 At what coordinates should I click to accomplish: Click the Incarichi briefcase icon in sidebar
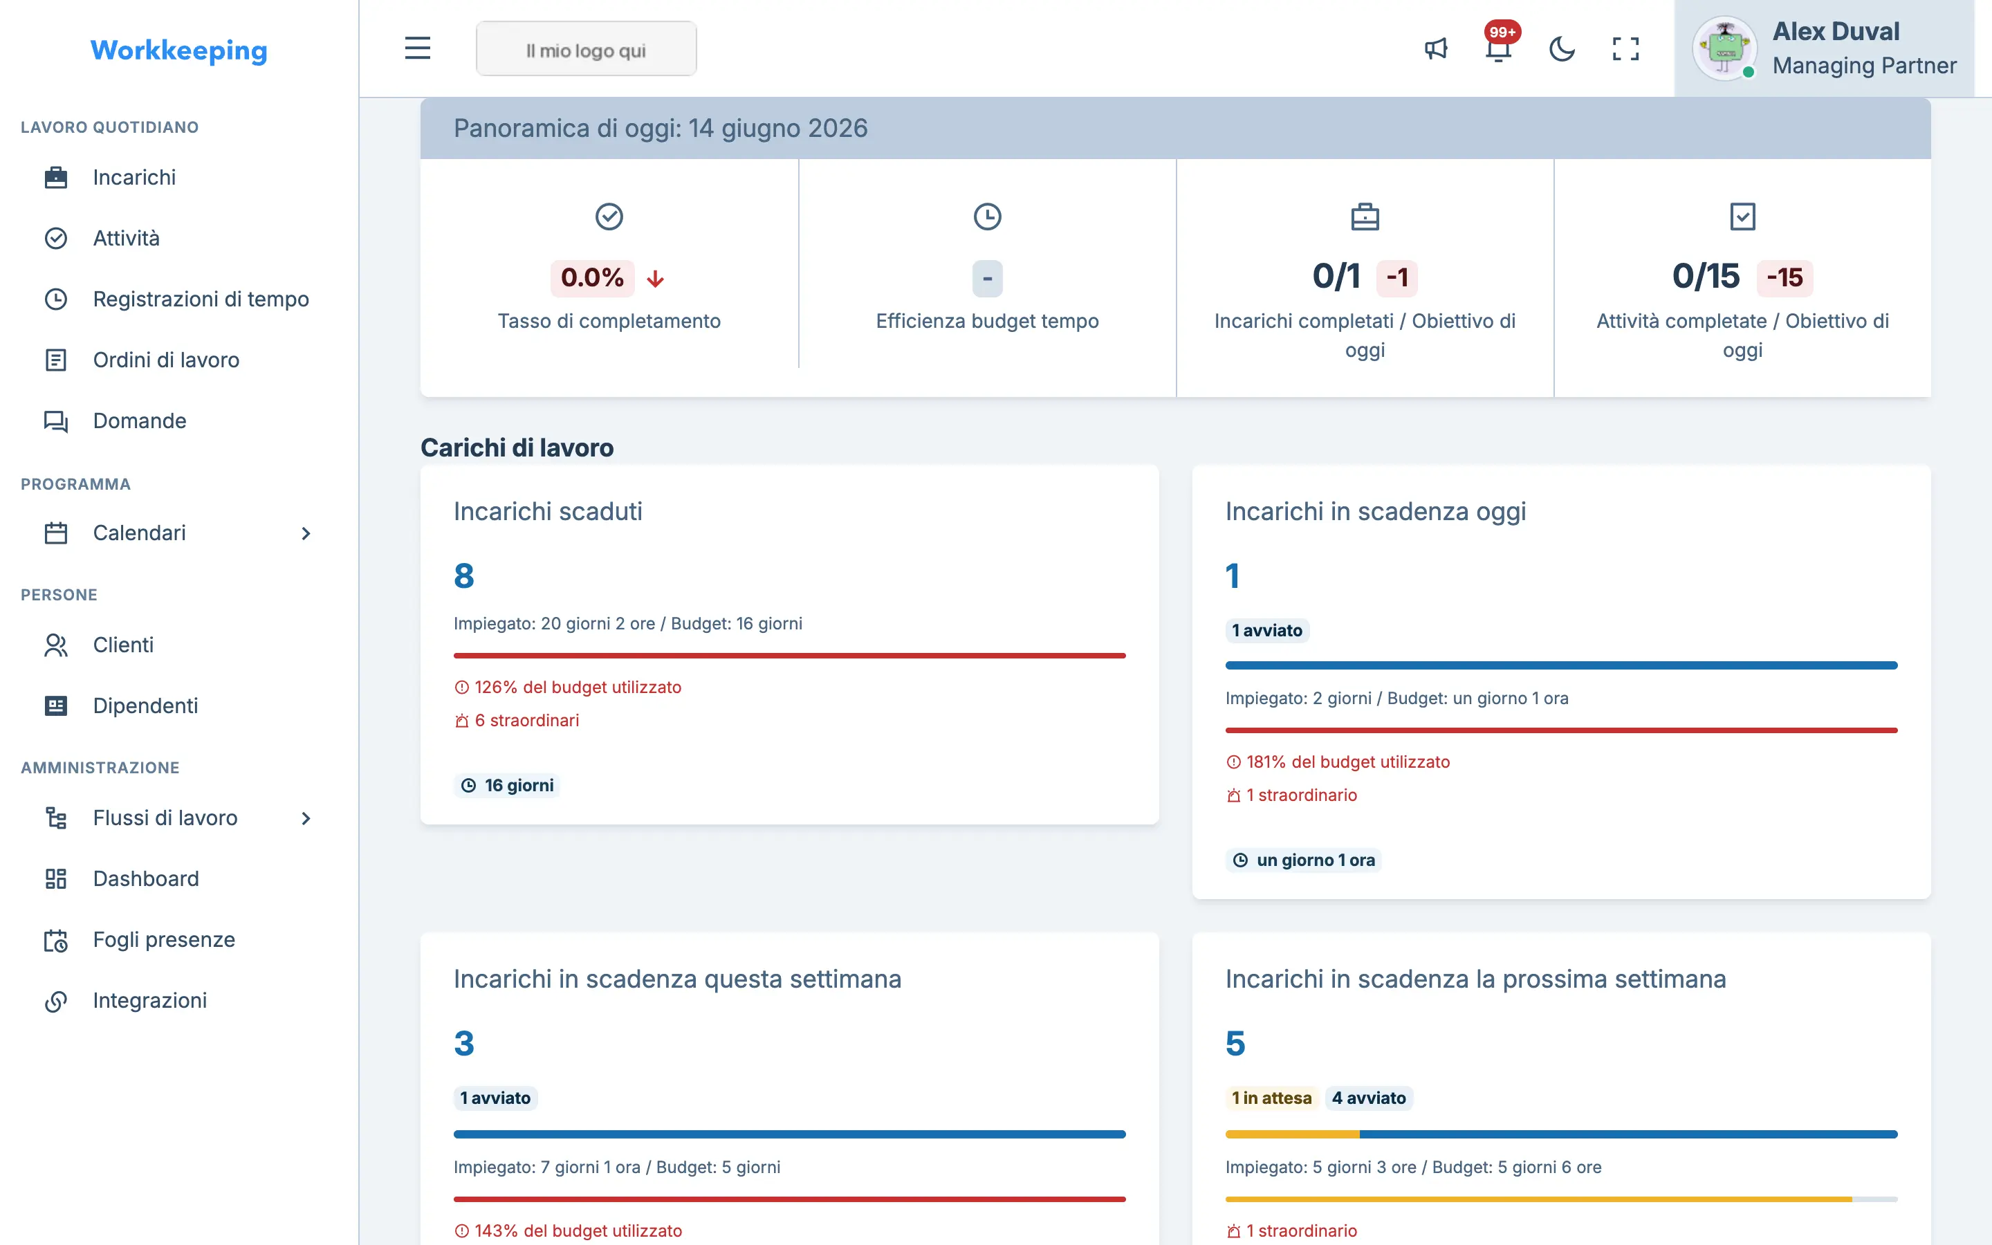pos(55,177)
